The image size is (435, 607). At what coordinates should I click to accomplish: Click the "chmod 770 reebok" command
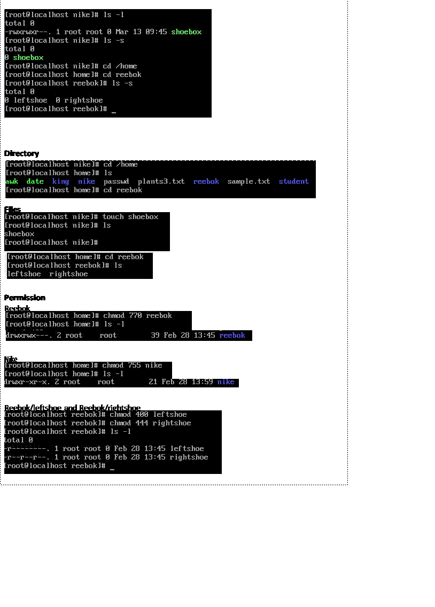click(x=137, y=315)
